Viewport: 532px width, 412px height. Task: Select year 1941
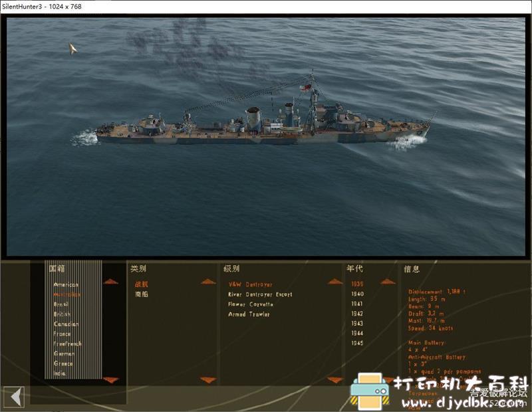coord(357,304)
